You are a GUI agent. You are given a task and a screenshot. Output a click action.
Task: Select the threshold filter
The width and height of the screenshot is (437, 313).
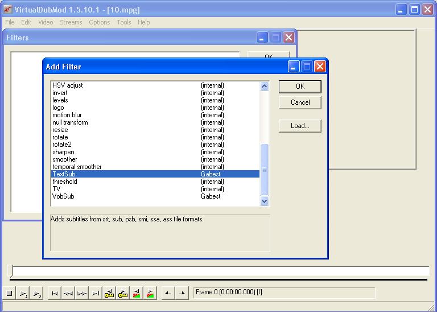click(155, 182)
